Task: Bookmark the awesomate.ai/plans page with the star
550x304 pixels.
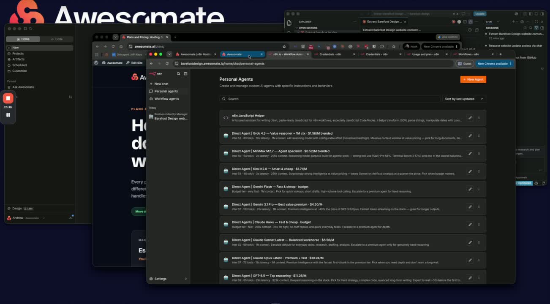Action: pyautogui.click(x=284, y=46)
